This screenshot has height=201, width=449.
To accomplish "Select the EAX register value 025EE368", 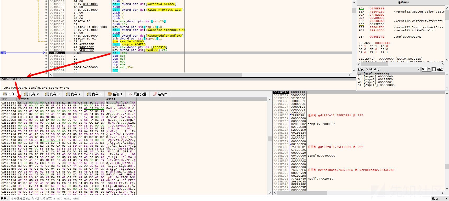I will click(x=377, y=9).
